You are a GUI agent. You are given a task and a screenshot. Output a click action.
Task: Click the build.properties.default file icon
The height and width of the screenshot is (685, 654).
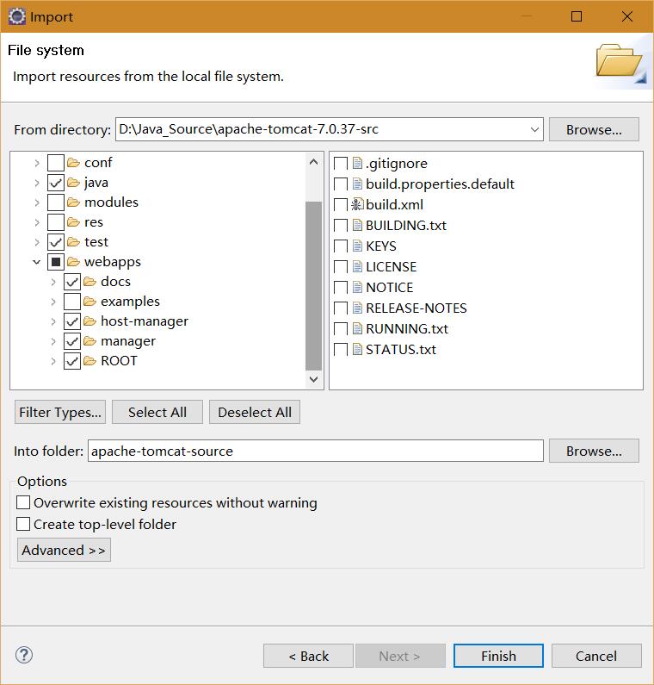click(x=357, y=184)
